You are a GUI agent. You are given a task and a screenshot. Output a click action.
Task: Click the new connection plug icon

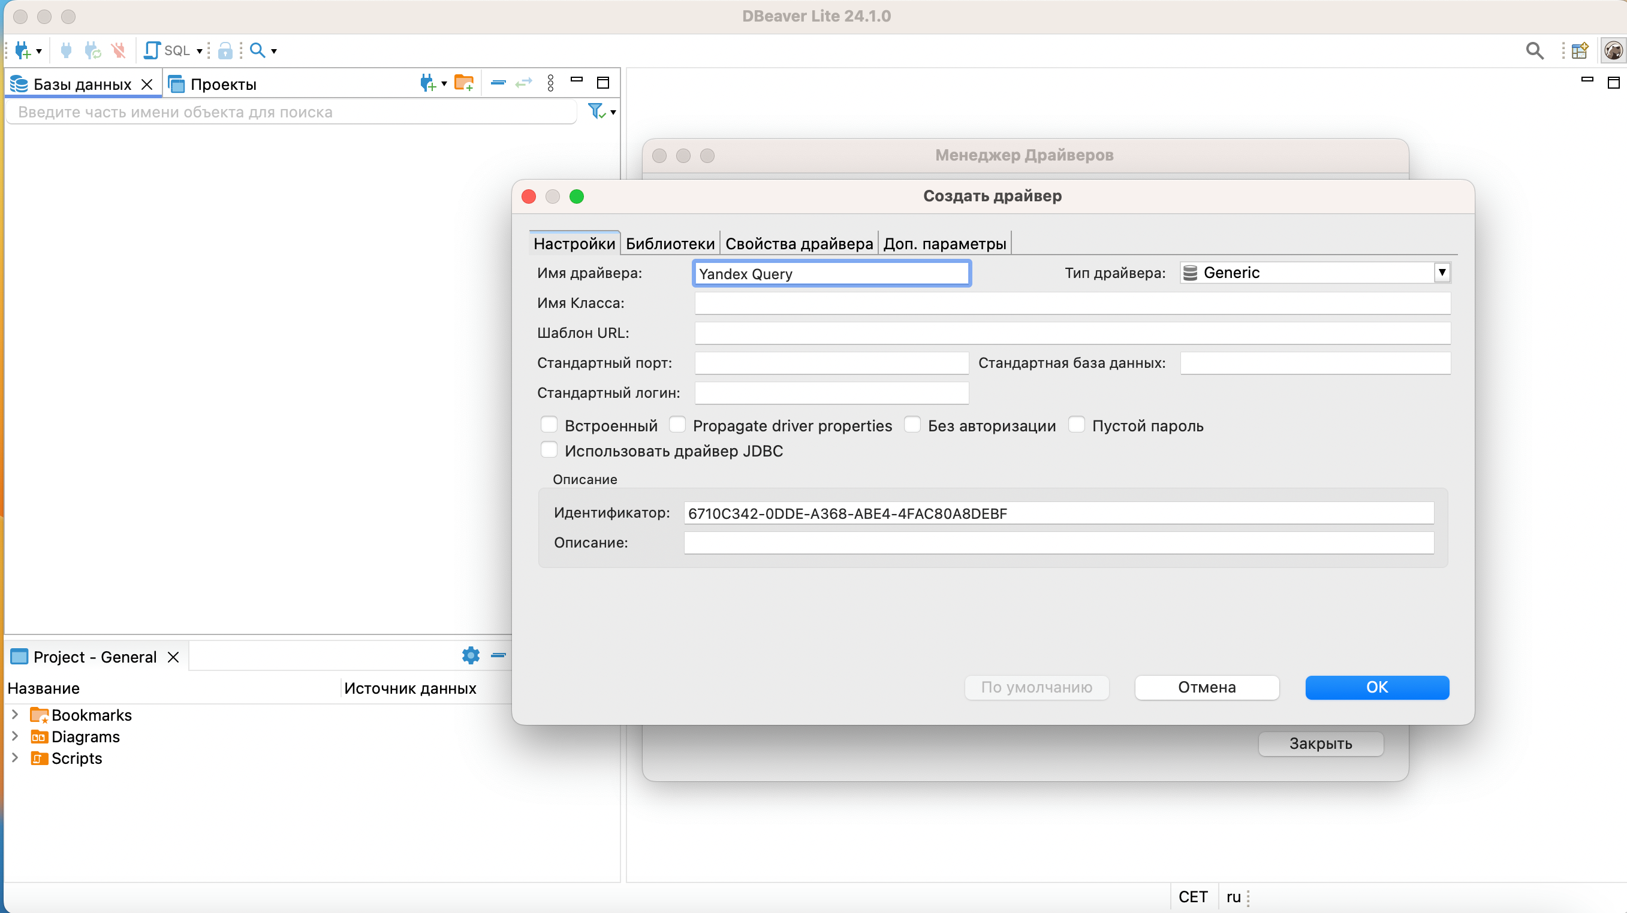(23, 50)
